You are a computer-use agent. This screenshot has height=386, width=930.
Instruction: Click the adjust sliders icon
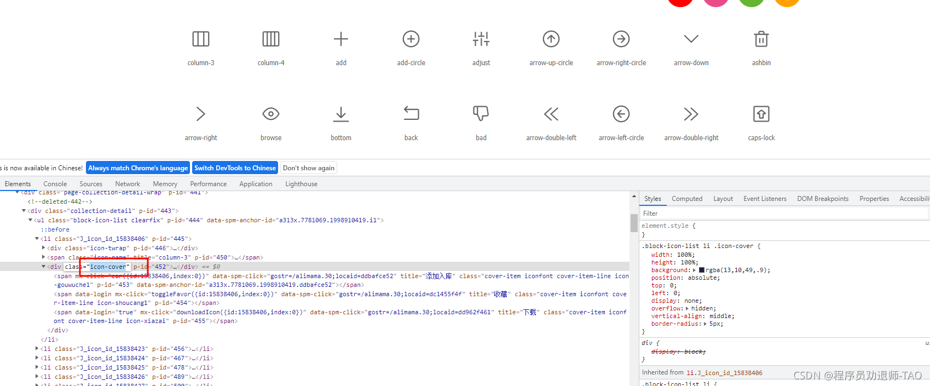click(x=481, y=39)
